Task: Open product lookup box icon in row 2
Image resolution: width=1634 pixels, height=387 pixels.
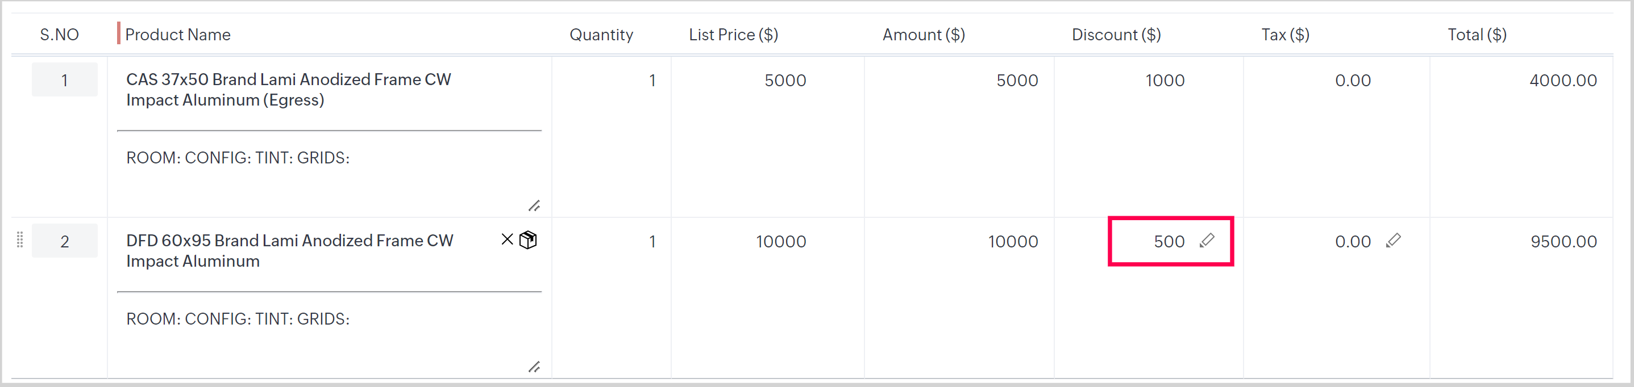Action: pos(528,240)
